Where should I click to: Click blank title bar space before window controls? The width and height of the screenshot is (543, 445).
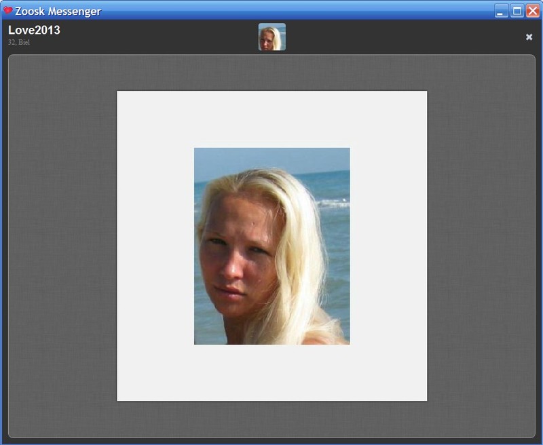295,11
